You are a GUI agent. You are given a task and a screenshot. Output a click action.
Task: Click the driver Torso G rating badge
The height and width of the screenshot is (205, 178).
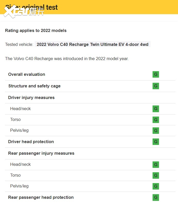(156, 120)
